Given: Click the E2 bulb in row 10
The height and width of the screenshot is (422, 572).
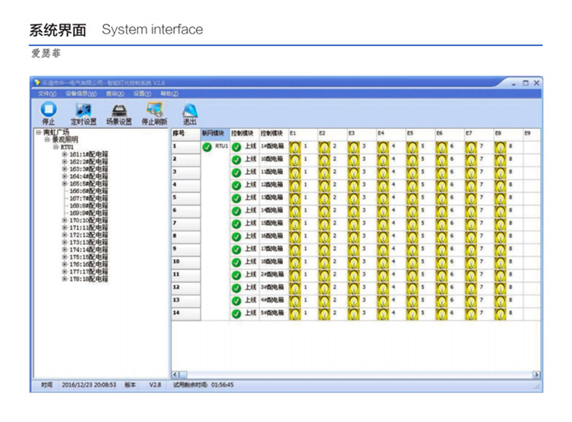Looking at the screenshot, I should point(324,262).
